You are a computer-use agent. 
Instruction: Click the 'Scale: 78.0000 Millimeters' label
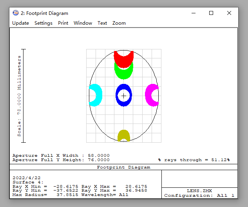[x=19, y=96]
